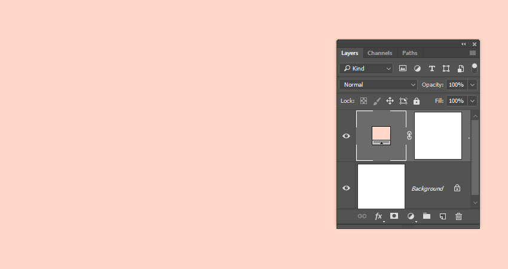Click the layers list scrollbar thumb
The image size is (508, 269).
(475, 158)
